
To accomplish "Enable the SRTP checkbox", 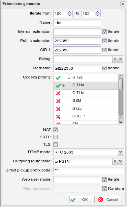I will coord(55,137).
